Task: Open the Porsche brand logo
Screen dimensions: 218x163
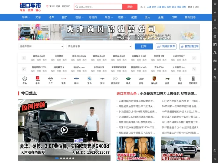Action: pyautogui.click(x=154, y=78)
